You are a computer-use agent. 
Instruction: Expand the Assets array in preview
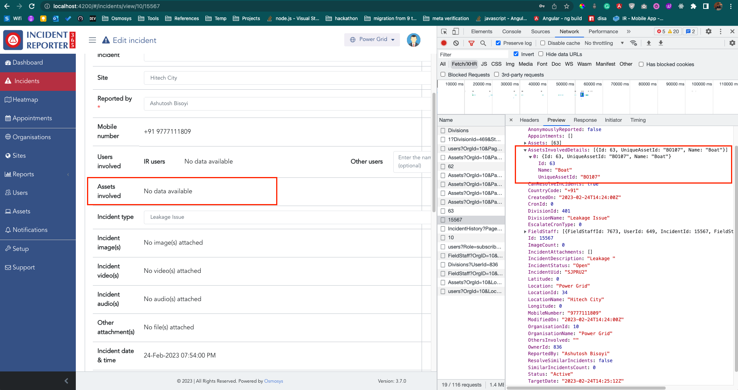coord(525,143)
